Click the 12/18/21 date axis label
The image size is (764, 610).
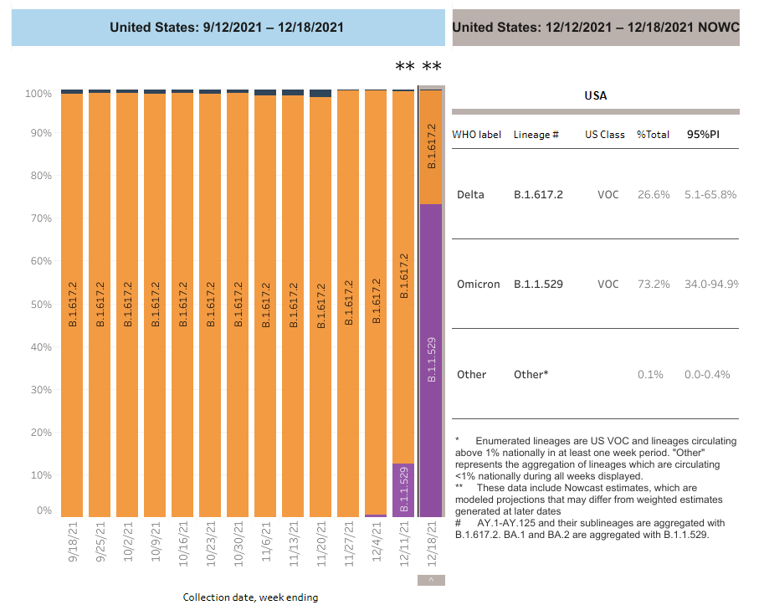(x=432, y=544)
